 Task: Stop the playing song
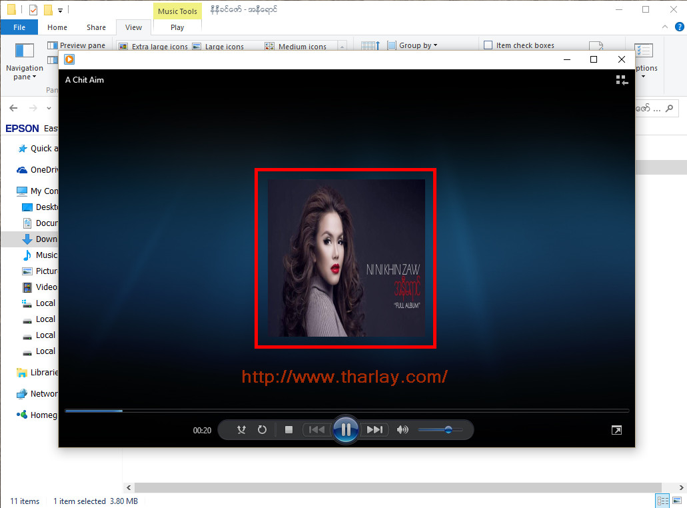click(289, 429)
